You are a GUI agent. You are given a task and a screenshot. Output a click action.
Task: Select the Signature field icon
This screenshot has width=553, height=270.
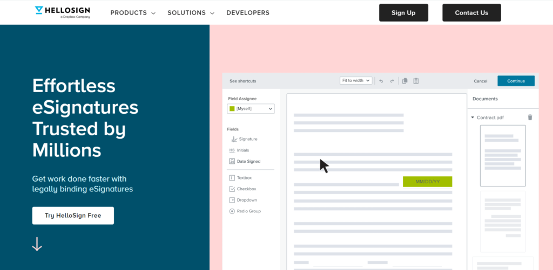point(234,139)
